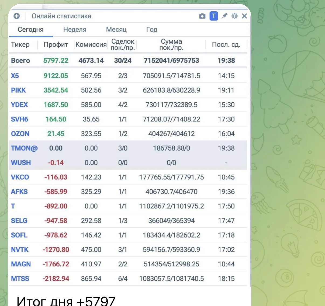325x306 pixels.
Task: Toggle the blue T button in header
Action: click(x=214, y=16)
